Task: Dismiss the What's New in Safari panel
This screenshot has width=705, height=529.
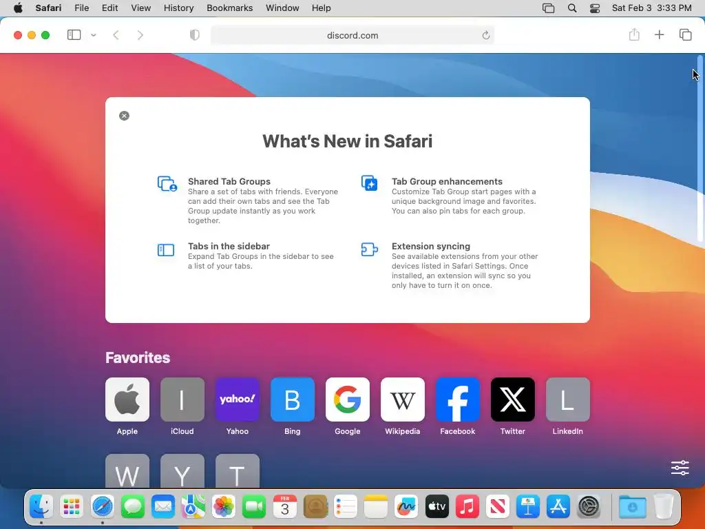Action: [x=124, y=116]
